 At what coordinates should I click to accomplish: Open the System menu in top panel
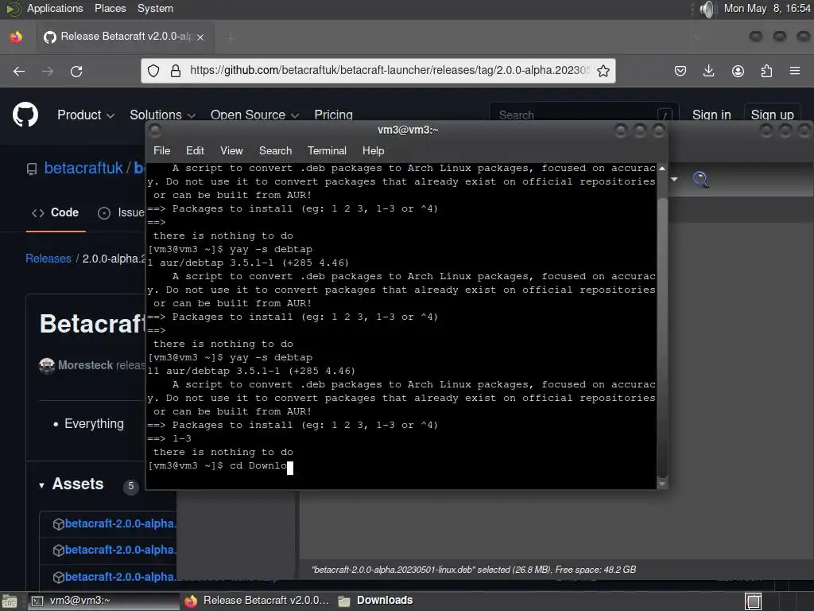[155, 8]
